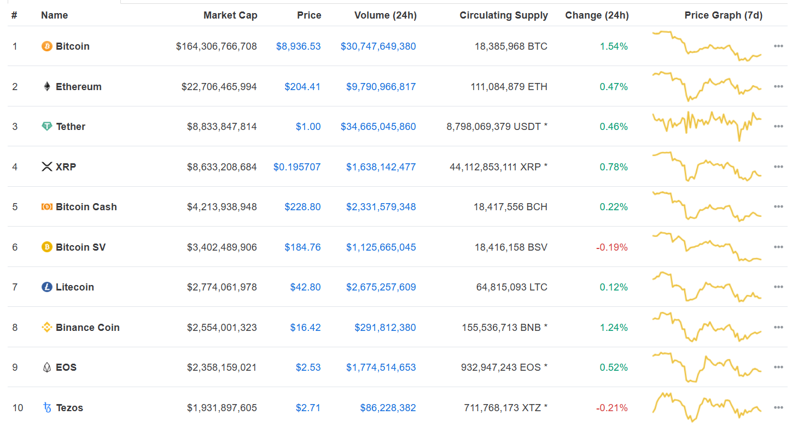The width and height of the screenshot is (804, 427).
Task: Click Binance Coin change 1.24%
Action: click(614, 327)
